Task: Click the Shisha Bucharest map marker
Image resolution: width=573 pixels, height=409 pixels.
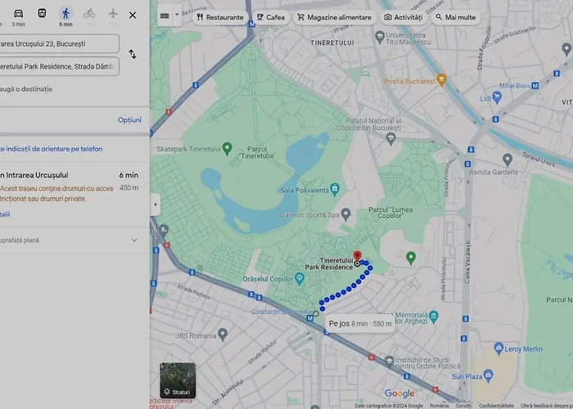Action: [x=441, y=80]
